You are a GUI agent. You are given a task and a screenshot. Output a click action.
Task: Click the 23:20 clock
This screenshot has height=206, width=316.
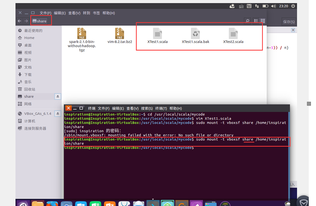[283, 6]
